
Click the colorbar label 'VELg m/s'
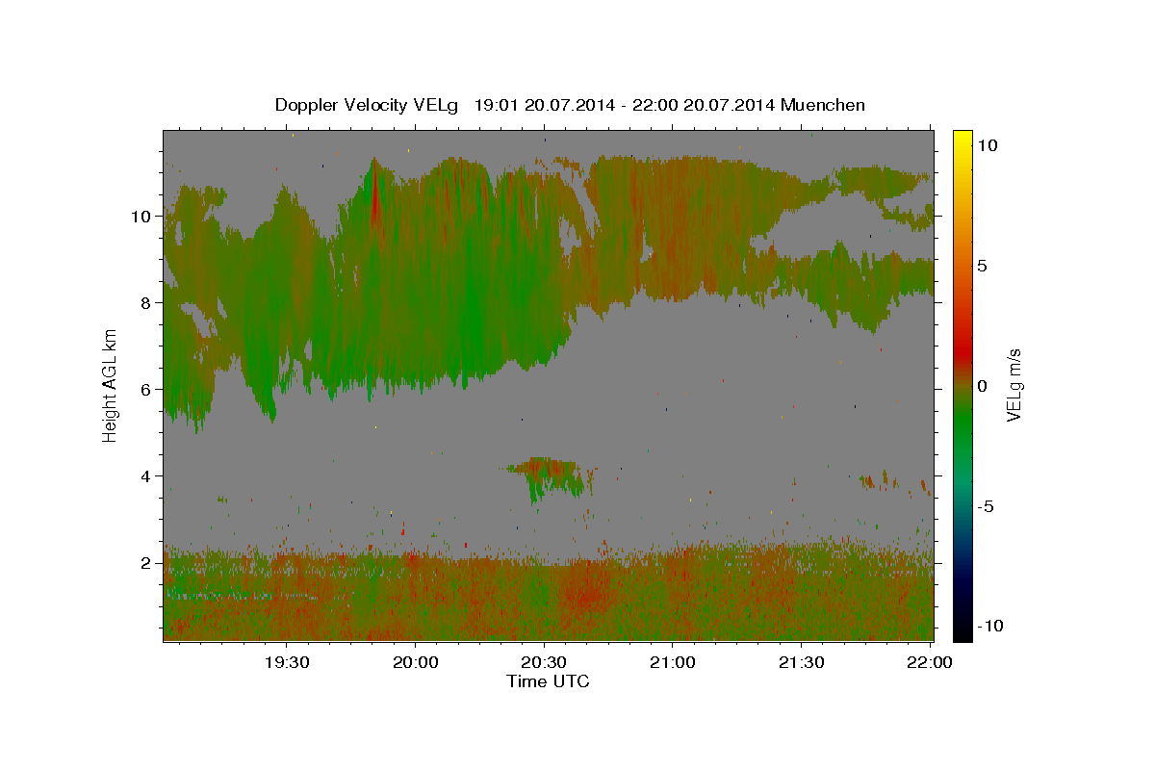pos(1014,384)
